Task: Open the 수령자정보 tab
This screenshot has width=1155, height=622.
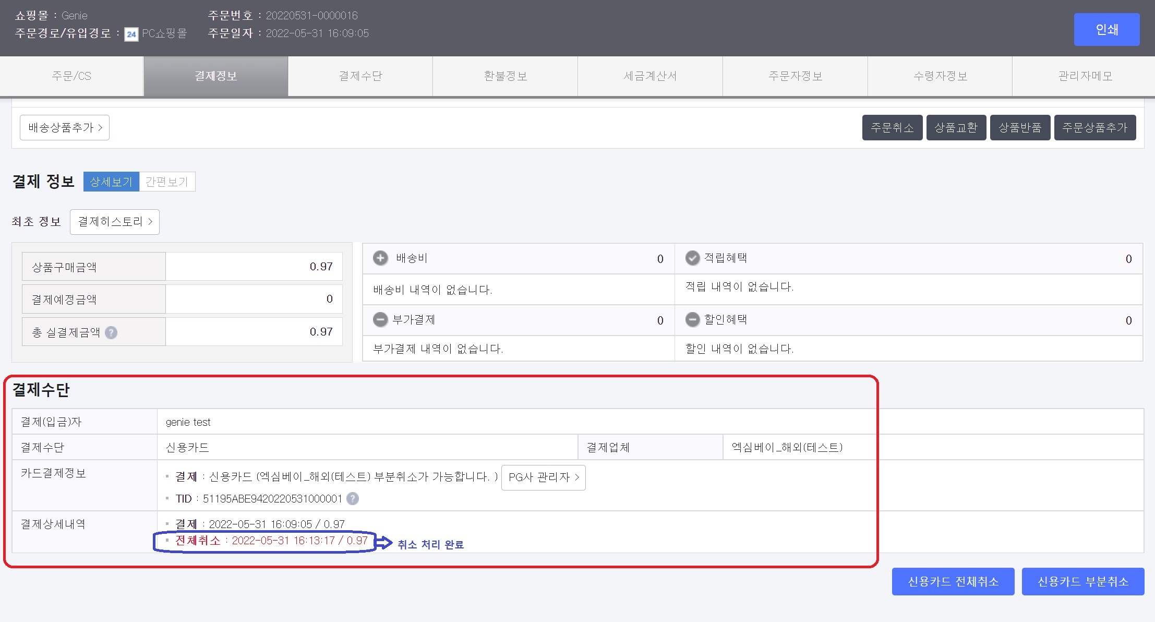Action: [940, 76]
